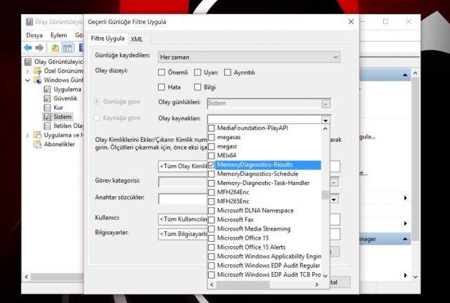Check Memory-Diagnostic-Task-Handler source checkbox
The height and width of the screenshot is (303, 450).
[x=212, y=183]
